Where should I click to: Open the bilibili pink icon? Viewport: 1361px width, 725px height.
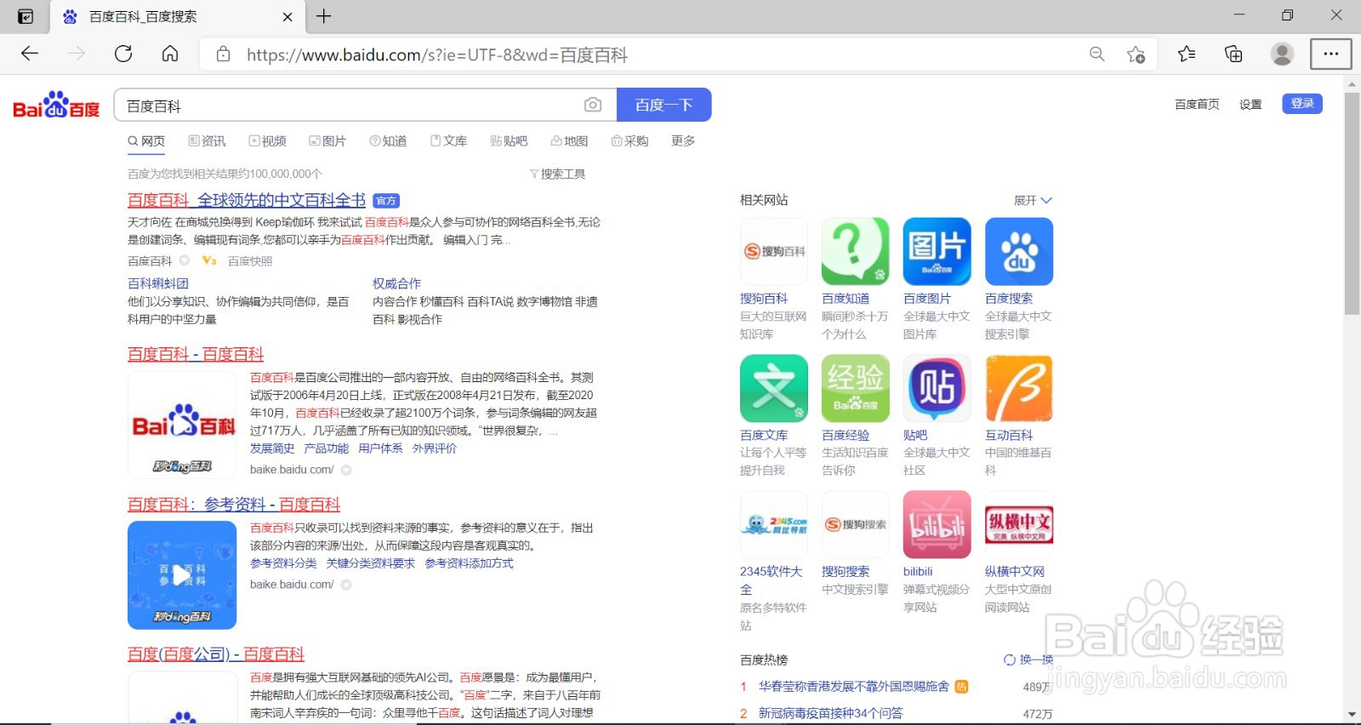937,524
